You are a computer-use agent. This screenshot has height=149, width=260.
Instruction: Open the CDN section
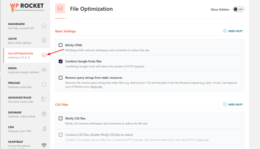[27, 129]
